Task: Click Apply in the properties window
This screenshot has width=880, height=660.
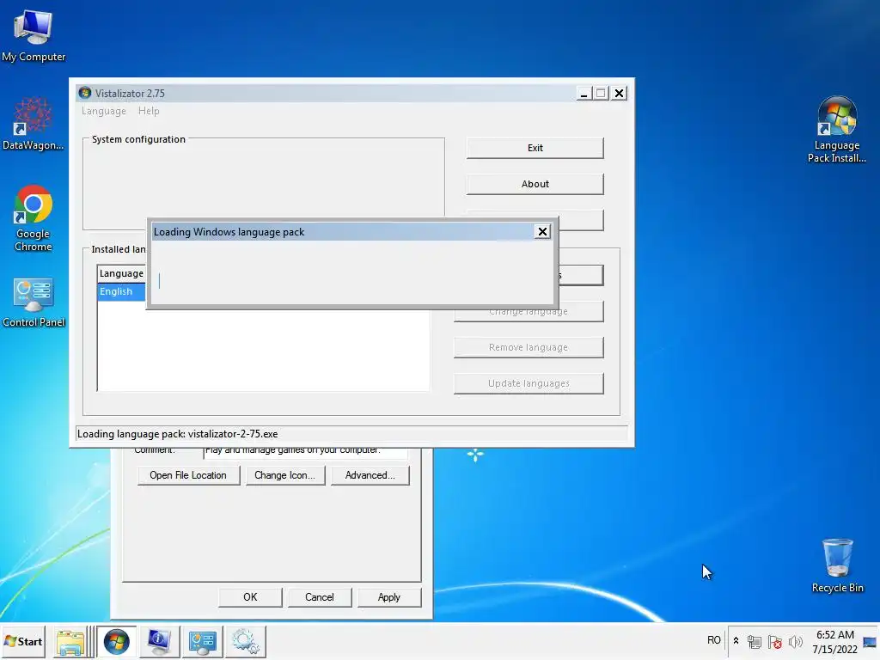Action: (x=389, y=598)
